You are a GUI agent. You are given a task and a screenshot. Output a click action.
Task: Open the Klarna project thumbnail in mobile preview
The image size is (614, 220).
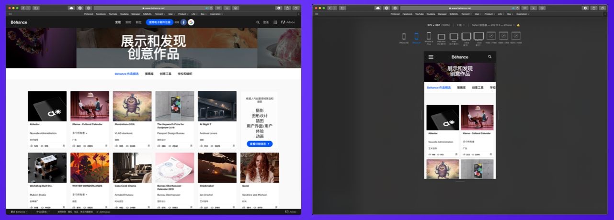point(477,117)
